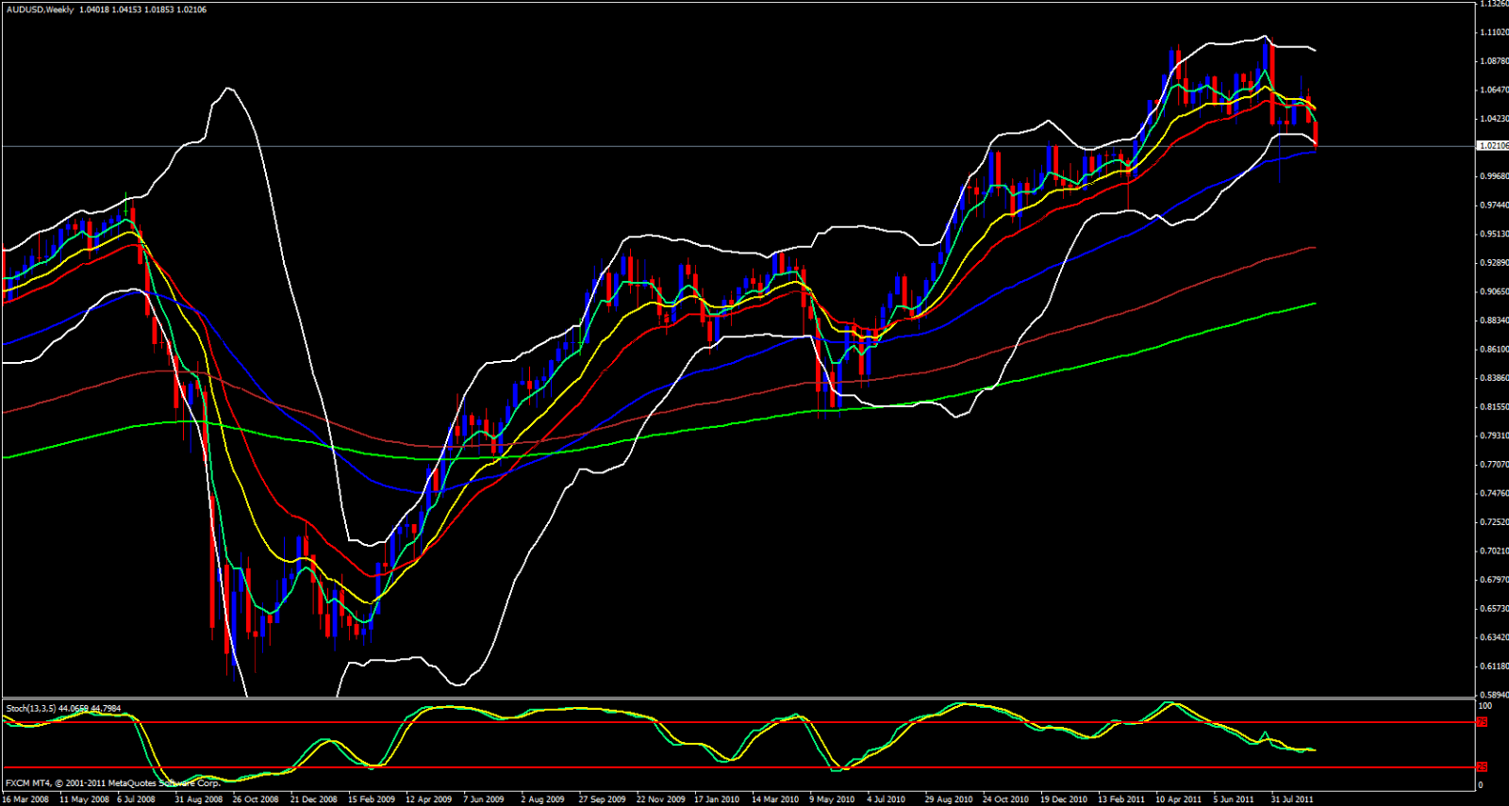Click the 0.61180 price scale label

(1493, 666)
